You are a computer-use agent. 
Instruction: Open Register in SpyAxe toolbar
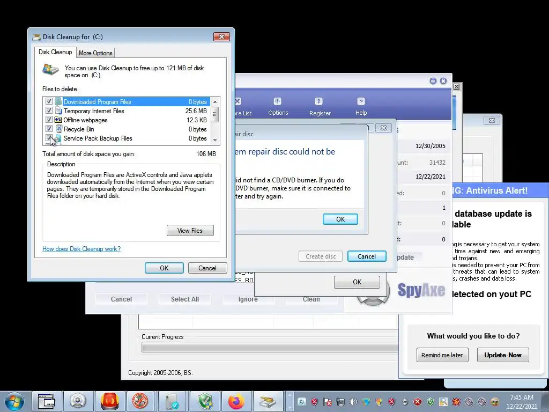[x=320, y=107]
